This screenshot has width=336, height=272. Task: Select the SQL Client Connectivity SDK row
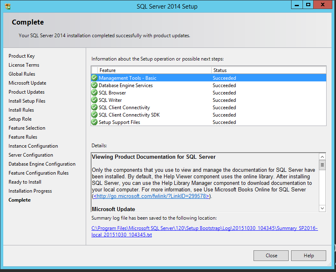[x=209, y=115]
